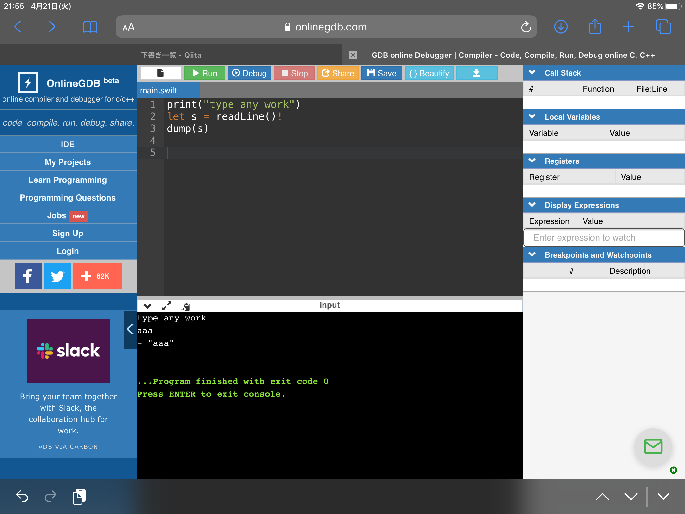Viewport: 685px width, 514px height.
Task: Click the copy console output icon
Action: point(186,306)
